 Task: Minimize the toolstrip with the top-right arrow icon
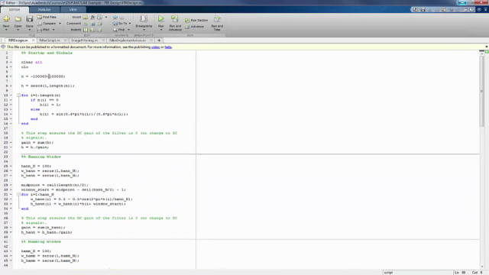pyautogui.click(x=486, y=10)
